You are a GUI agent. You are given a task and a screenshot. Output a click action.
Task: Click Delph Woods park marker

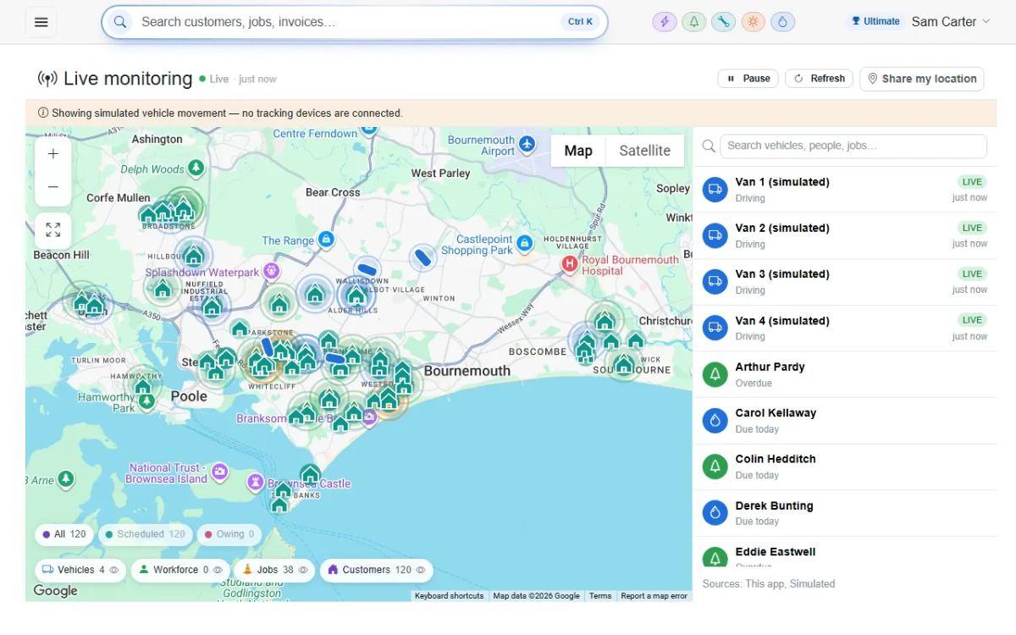[x=196, y=168]
